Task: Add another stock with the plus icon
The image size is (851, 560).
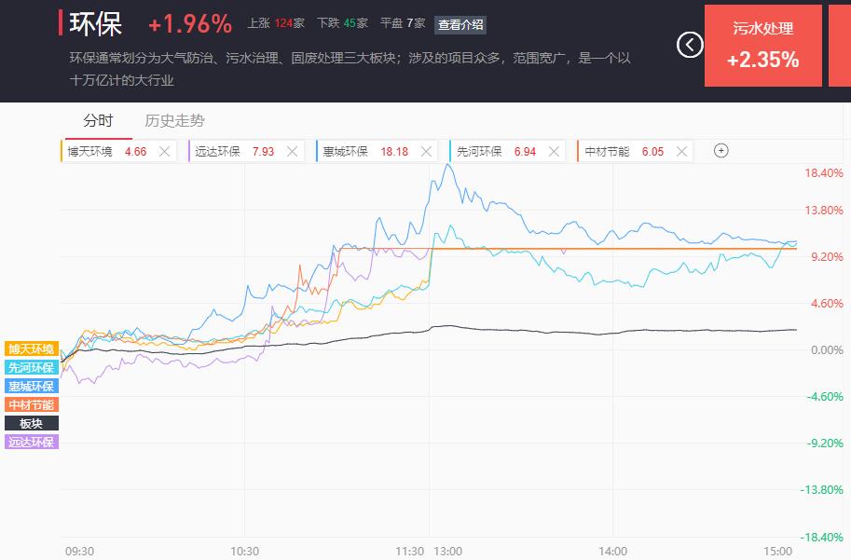Action: tap(721, 150)
